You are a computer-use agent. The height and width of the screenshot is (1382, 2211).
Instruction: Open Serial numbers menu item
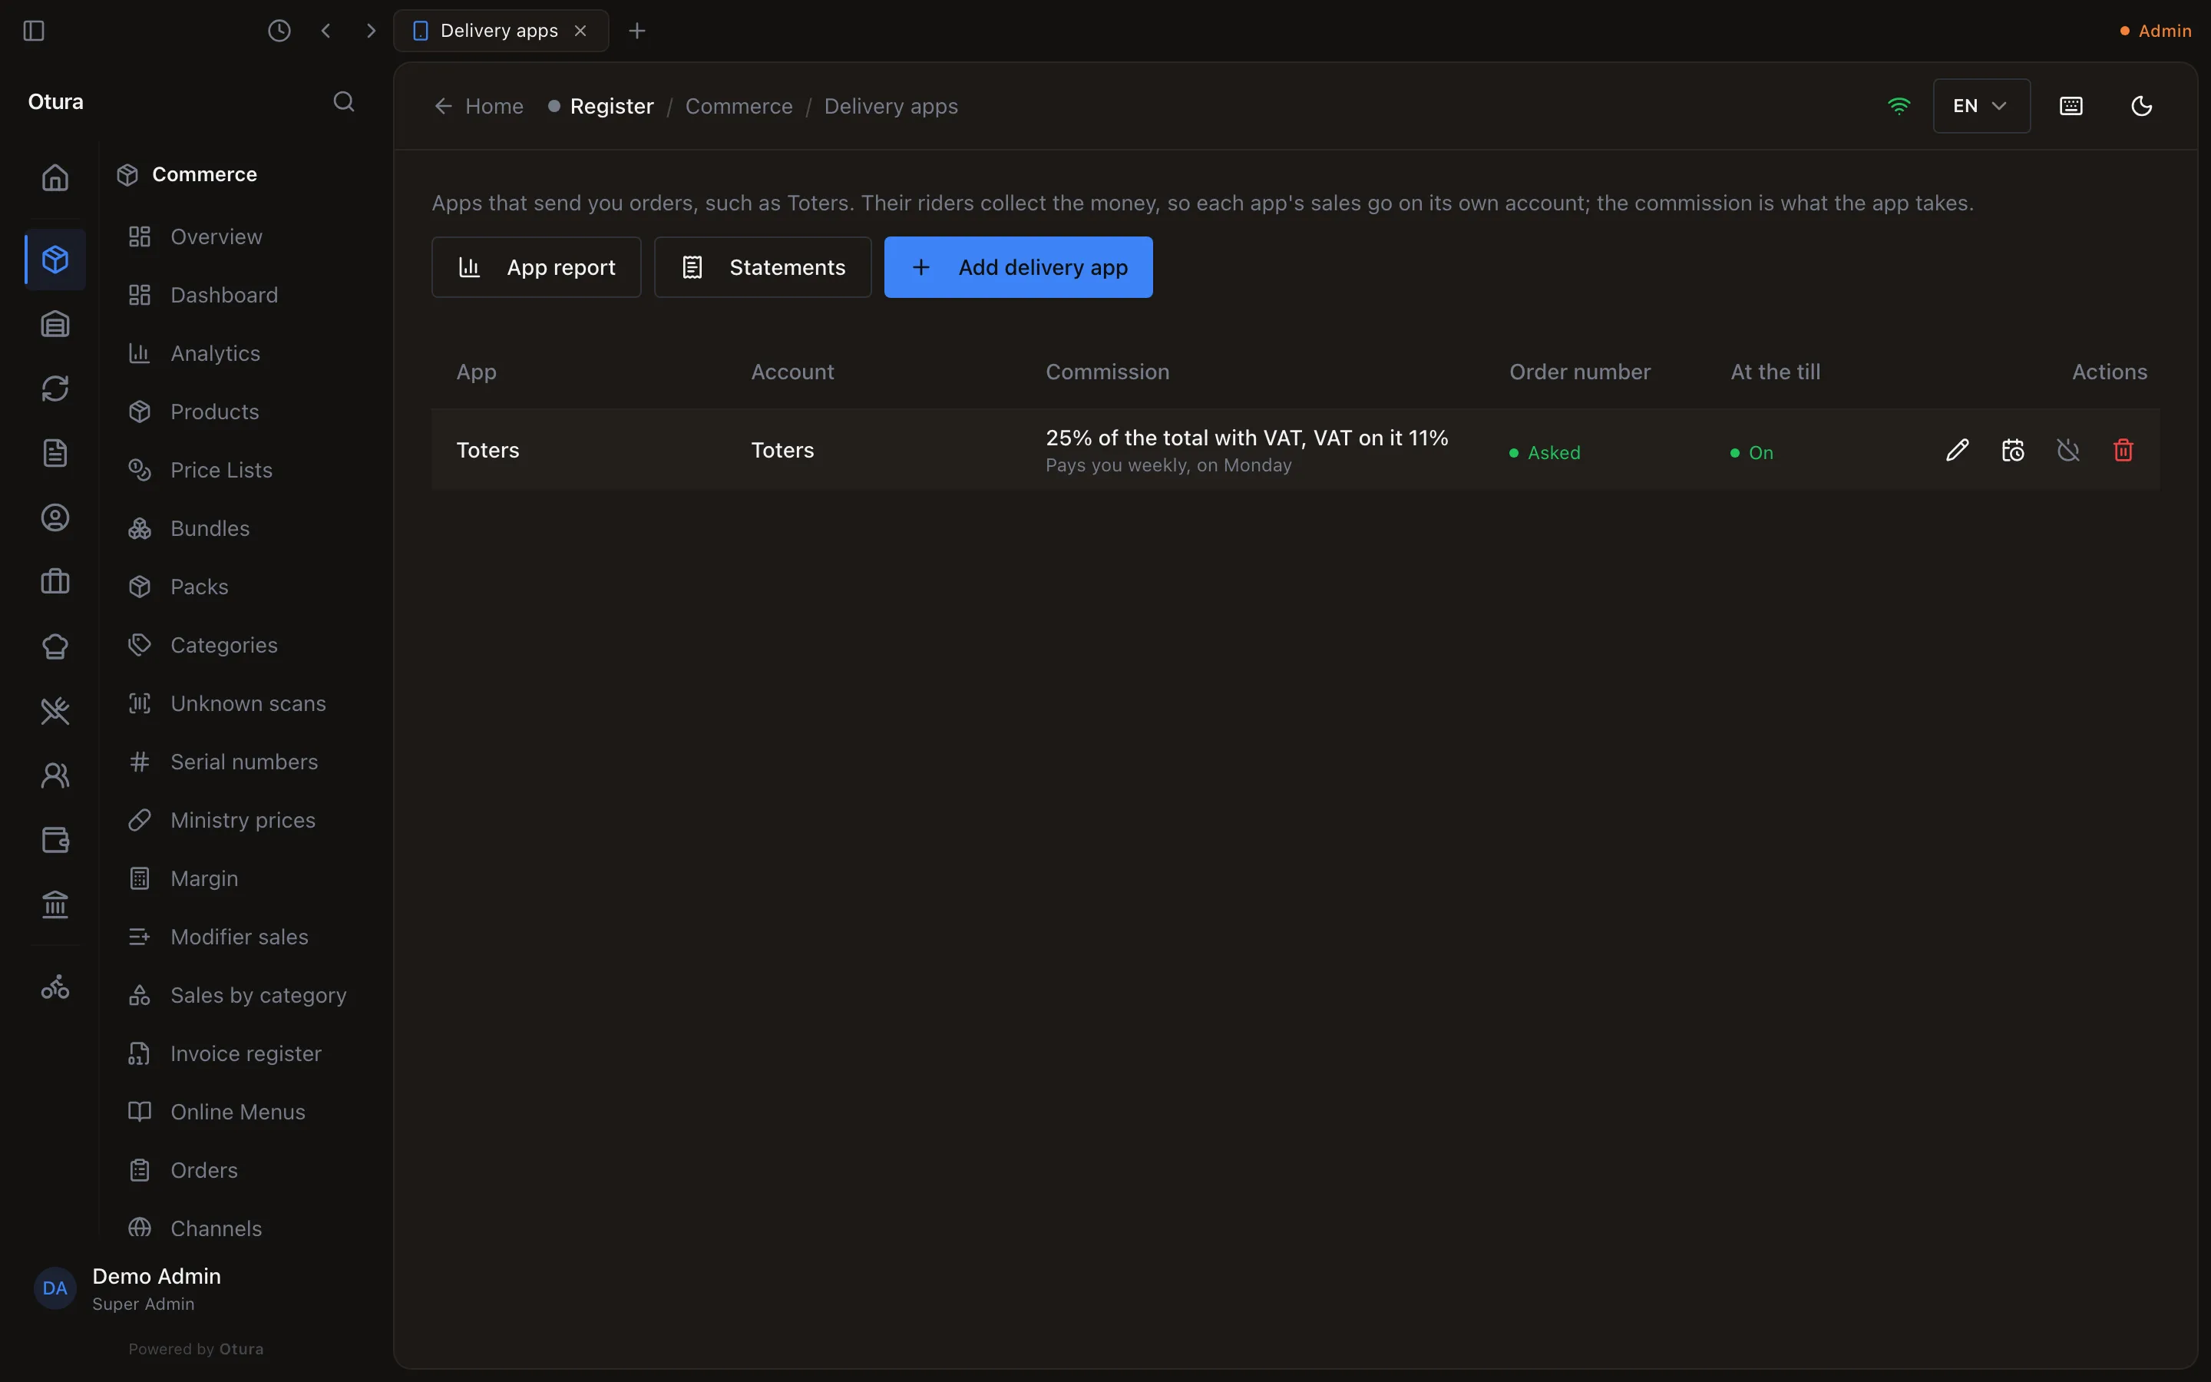coord(243,762)
